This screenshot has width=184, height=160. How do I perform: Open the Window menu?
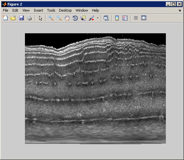82,10
